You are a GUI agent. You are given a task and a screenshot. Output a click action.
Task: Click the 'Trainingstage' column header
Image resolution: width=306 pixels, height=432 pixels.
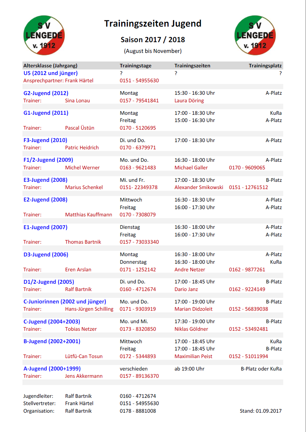tap(135, 66)
